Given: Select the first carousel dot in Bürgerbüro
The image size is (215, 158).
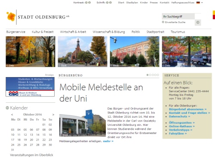Looking at the screenshot, I should click(147, 75).
